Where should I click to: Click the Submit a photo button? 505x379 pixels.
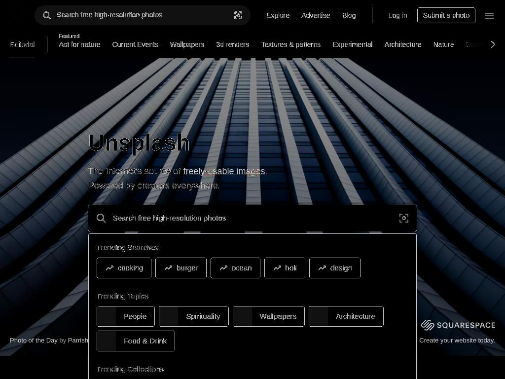pos(446,15)
